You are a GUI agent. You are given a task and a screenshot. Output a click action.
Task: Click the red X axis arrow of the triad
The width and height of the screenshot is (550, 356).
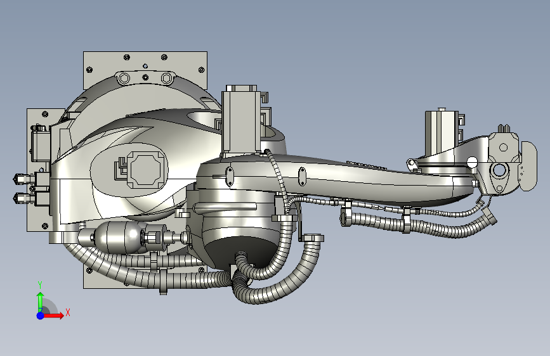pyautogui.click(x=53, y=315)
